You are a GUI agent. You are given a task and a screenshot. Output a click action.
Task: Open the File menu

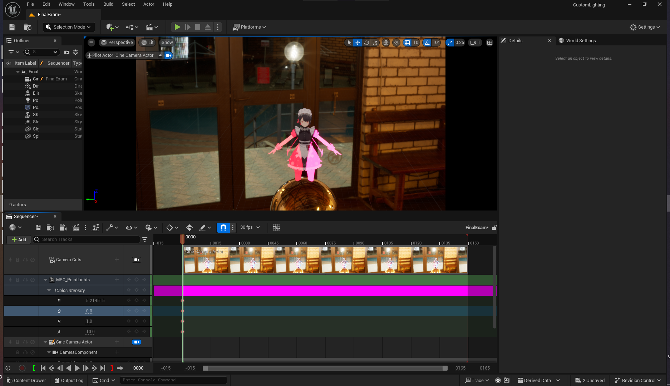tap(30, 4)
